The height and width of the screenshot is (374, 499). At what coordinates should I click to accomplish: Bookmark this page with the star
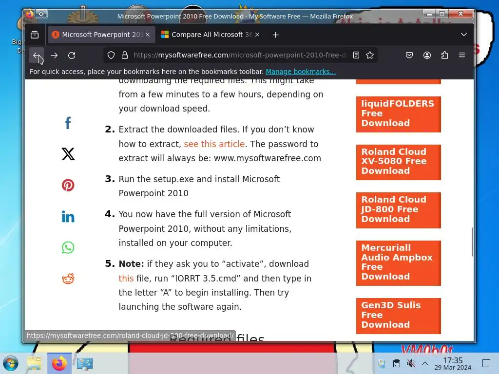pos(370,56)
